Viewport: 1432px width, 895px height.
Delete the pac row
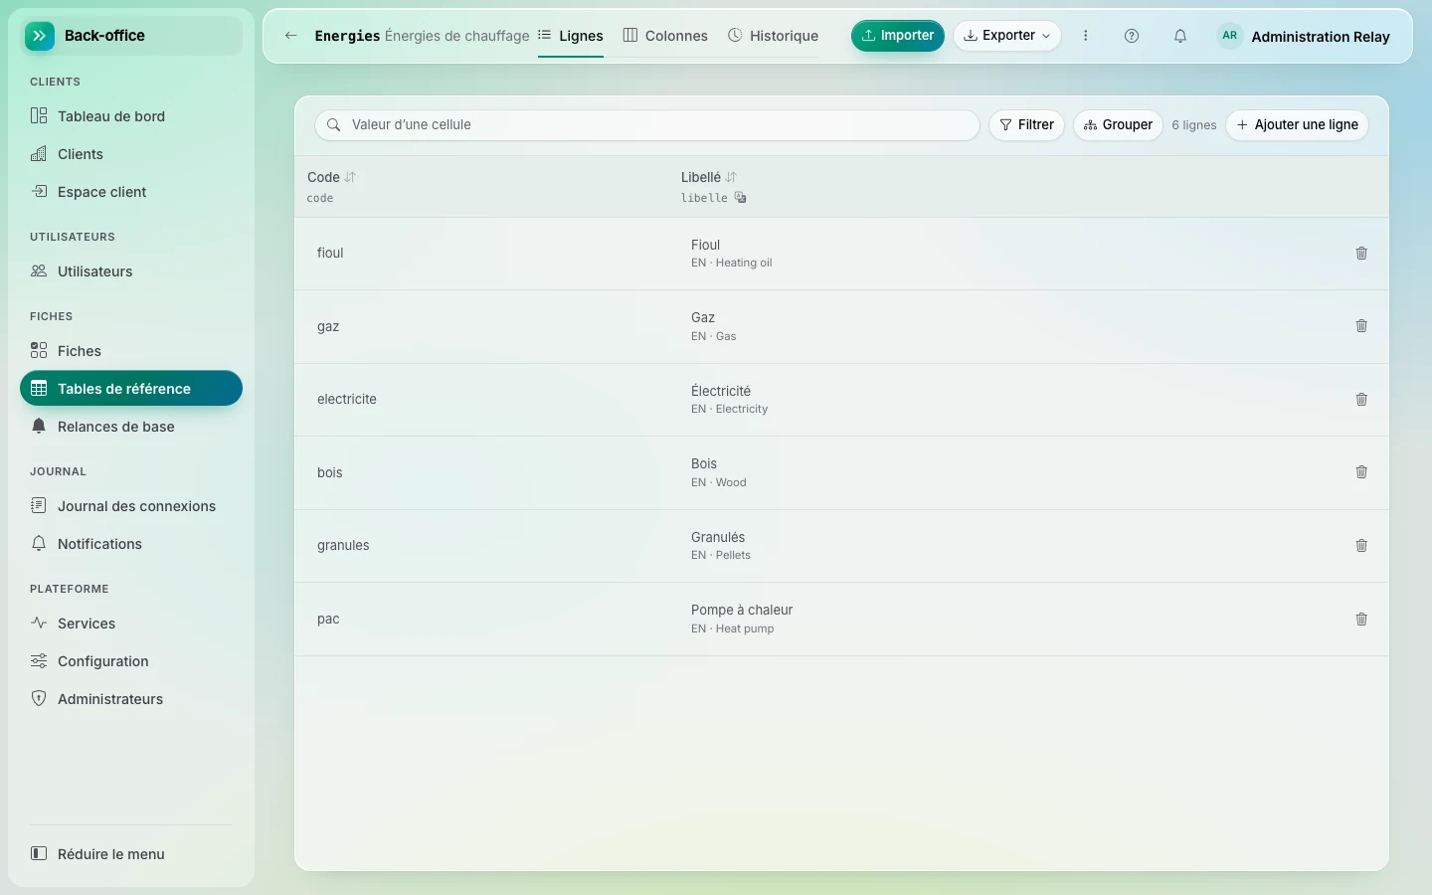[x=1361, y=620]
